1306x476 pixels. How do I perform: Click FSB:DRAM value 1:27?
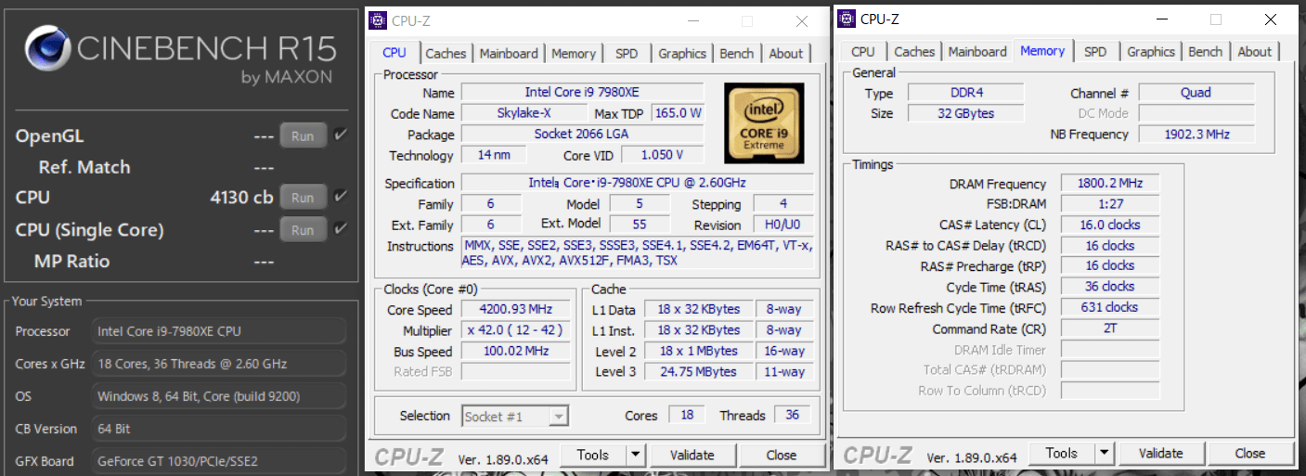[1110, 204]
